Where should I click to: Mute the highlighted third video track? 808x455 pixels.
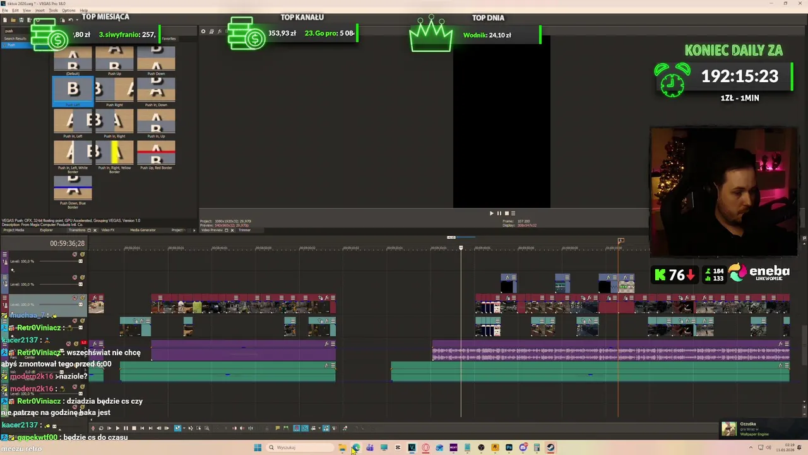coord(75,298)
